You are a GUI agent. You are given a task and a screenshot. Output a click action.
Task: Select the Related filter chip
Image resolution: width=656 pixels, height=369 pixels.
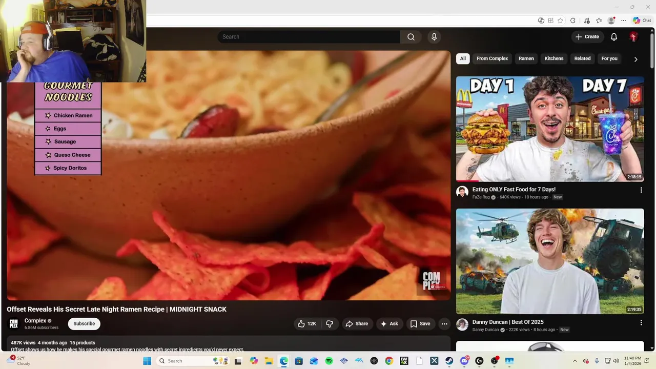(x=582, y=58)
